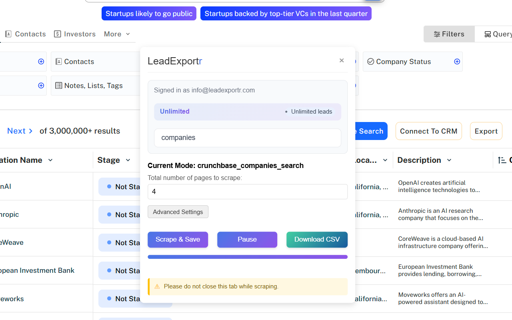Add a Company Status filter plus icon
The width and height of the screenshot is (512, 320).
point(457,62)
